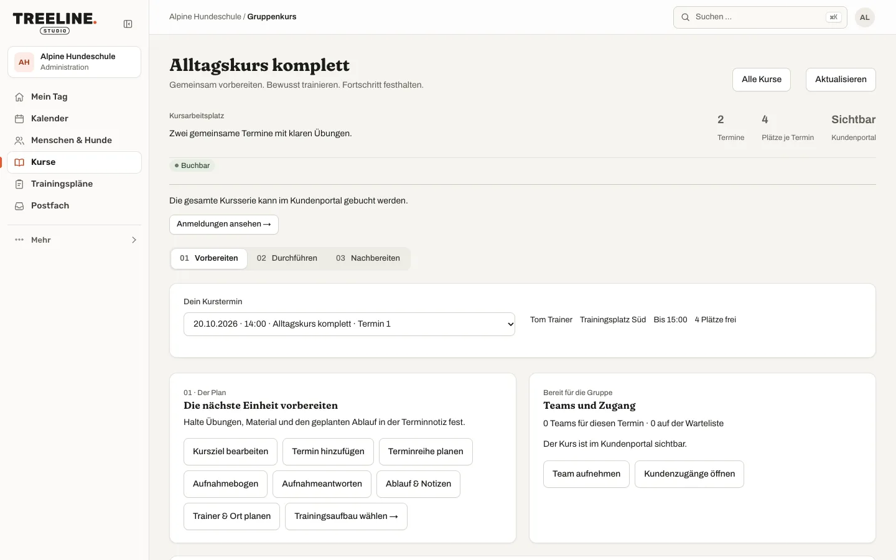Focus the Suchen search field
Viewport: 896px width, 560px height.
point(760,17)
